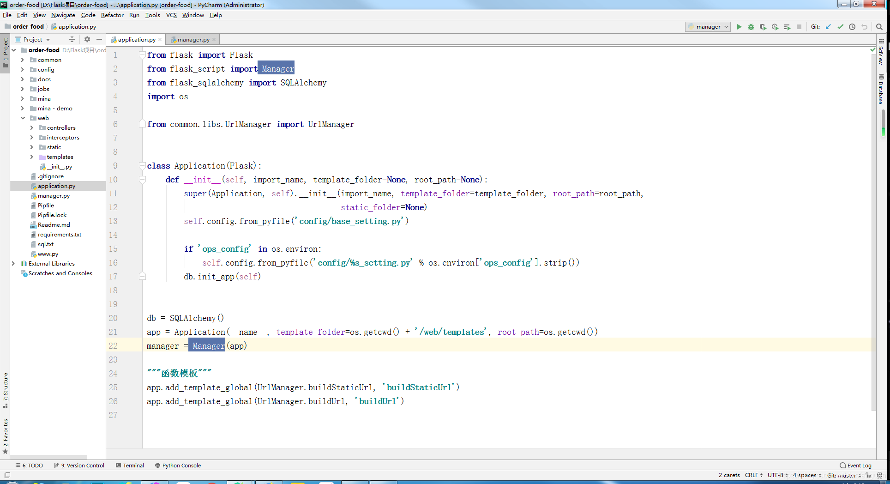Click the grey stop button in toolbar
890x484 pixels.
tap(799, 27)
